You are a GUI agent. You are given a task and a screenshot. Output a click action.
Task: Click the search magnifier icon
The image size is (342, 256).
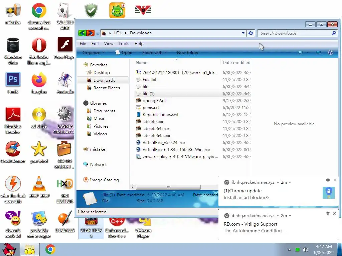pyautogui.click(x=334, y=33)
